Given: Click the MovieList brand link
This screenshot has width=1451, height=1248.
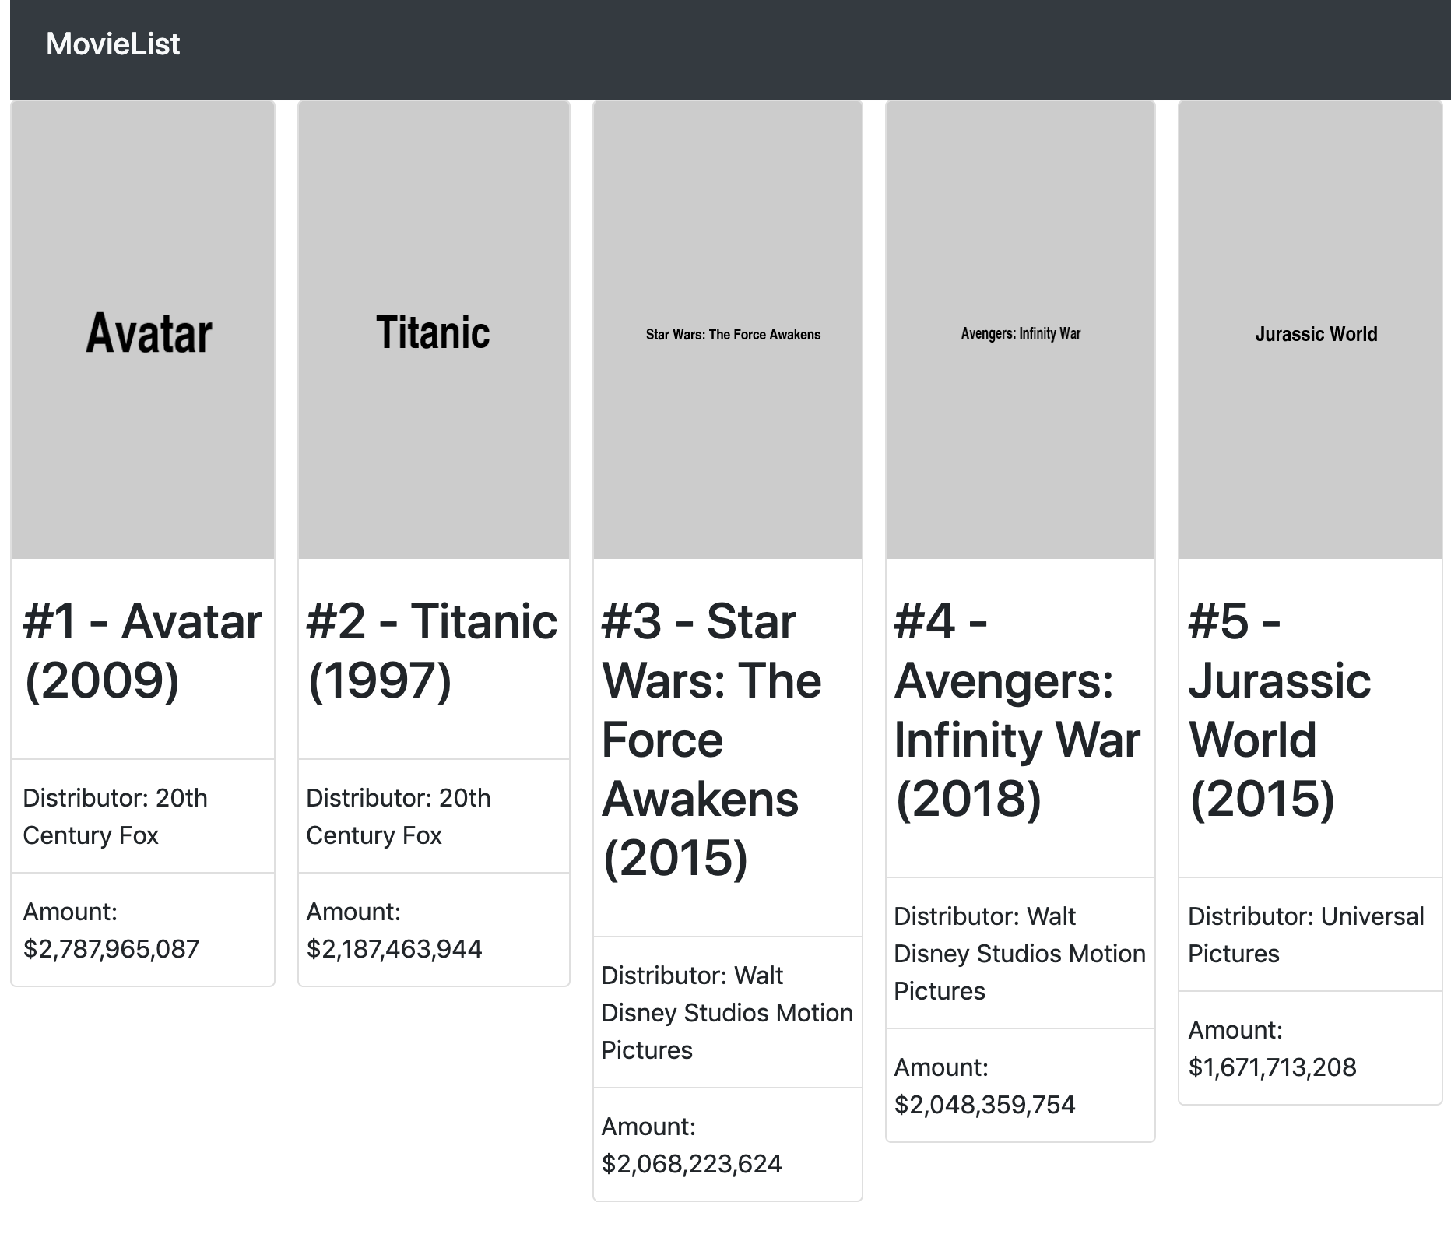Looking at the screenshot, I should pyautogui.click(x=113, y=44).
